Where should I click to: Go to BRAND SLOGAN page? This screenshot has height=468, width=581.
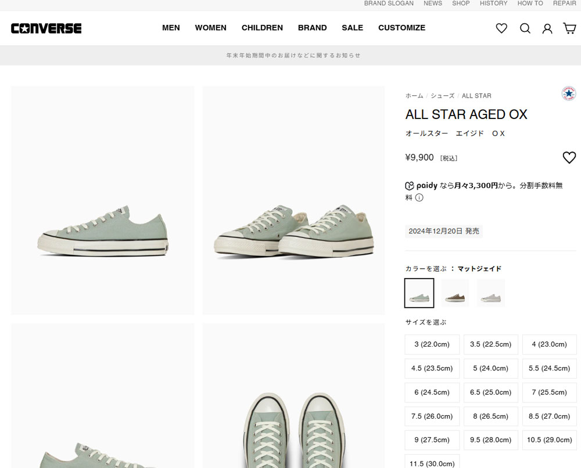point(389,3)
